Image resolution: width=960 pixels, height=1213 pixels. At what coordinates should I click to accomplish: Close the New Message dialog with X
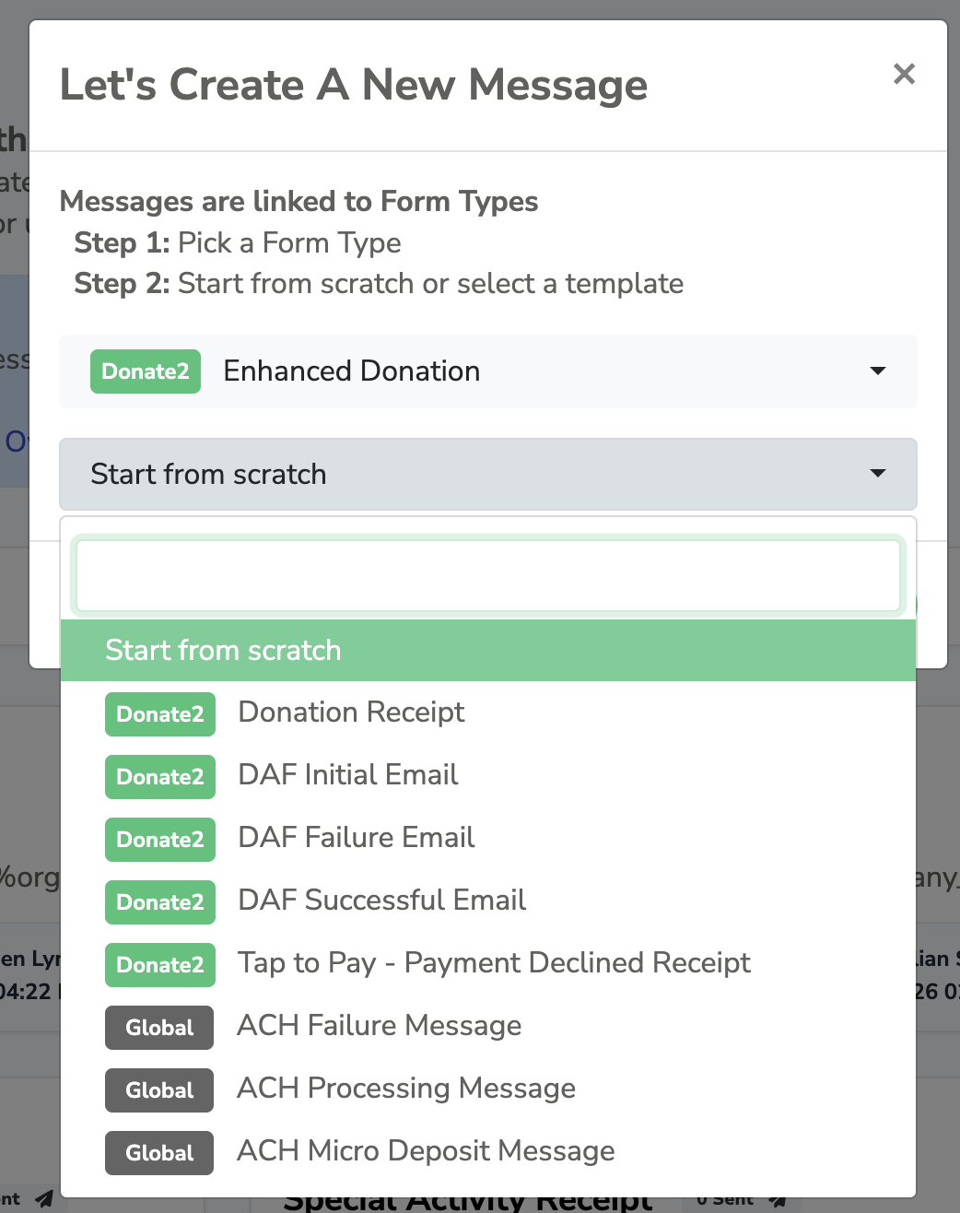tap(904, 74)
